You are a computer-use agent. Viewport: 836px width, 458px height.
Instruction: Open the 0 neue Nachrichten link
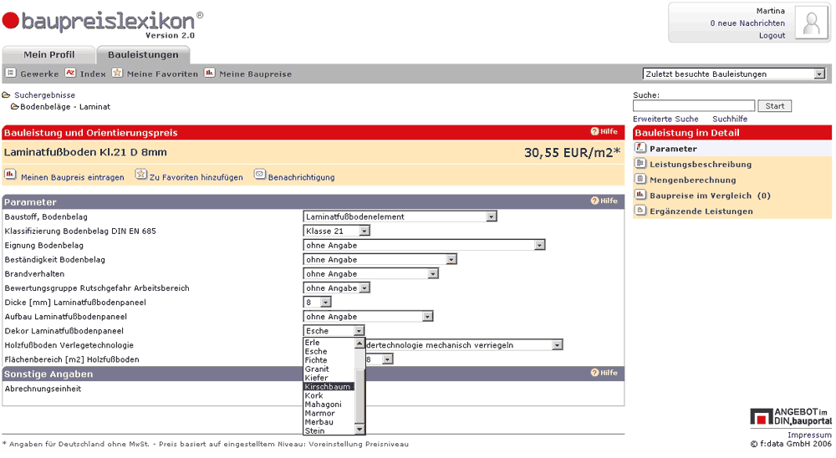click(747, 23)
